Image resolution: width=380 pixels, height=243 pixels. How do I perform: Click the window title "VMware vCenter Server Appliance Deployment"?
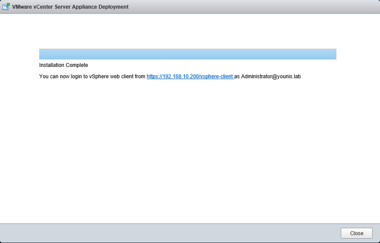(x=70, y=7)
